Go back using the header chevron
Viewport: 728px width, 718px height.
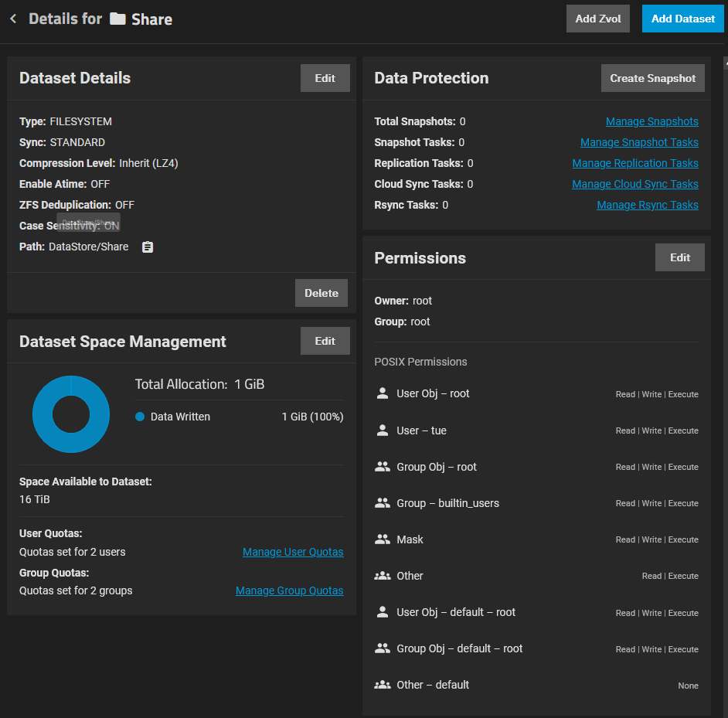[13, 19]
